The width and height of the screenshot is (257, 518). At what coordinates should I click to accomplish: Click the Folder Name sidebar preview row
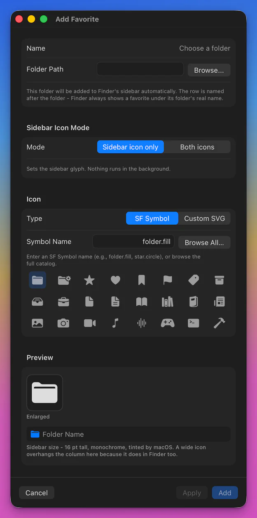128,434
